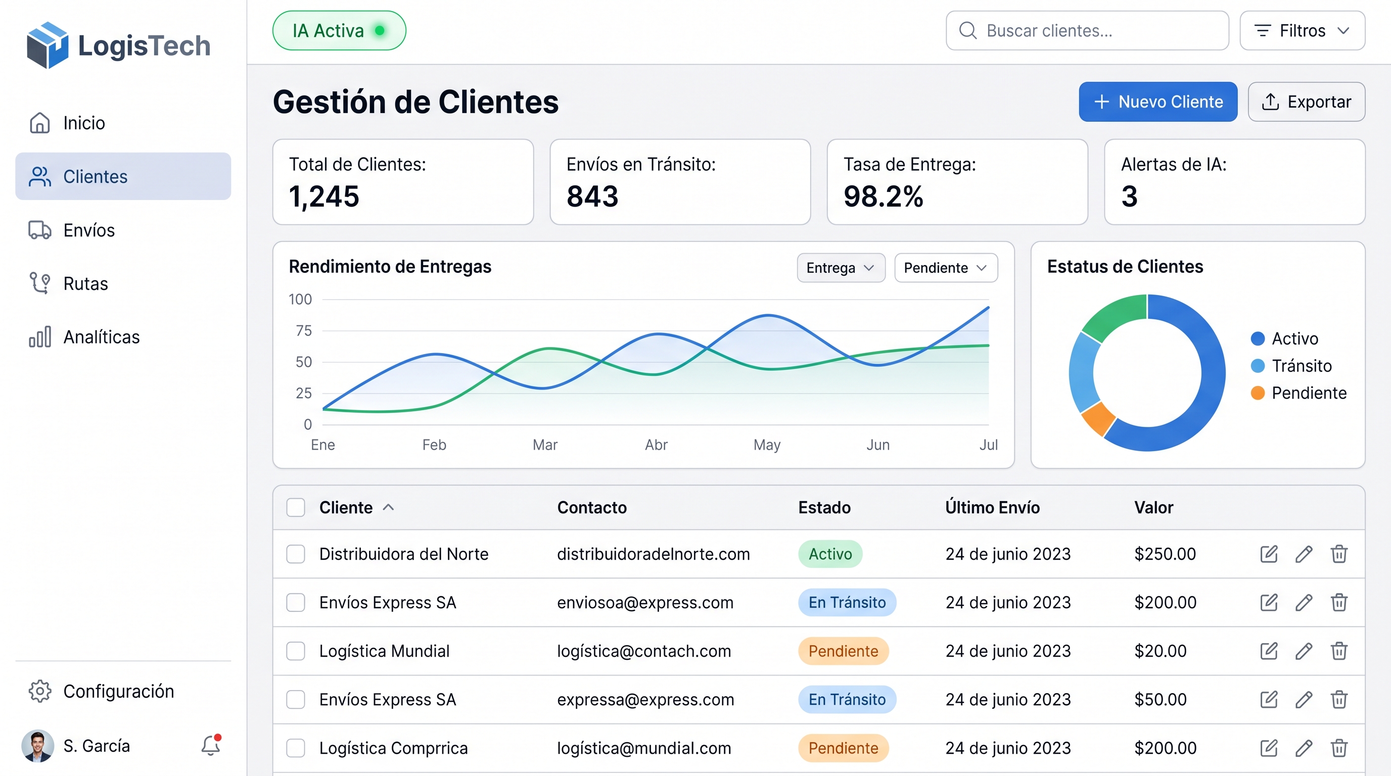Click the search magnifier icon

pos(967,31)
